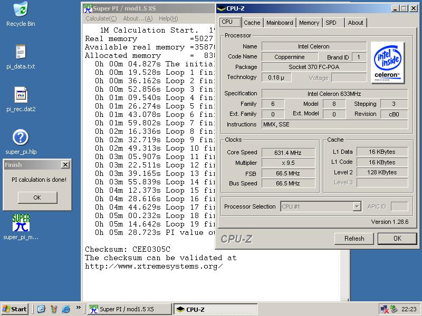Select the super_pi.hlp help file icon
This screenshot has height=316, width=422.
(x=21, y=142)
